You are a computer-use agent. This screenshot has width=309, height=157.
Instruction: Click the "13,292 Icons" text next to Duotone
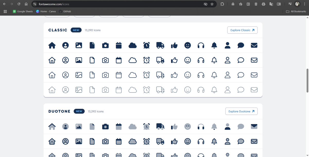point(96,111)
